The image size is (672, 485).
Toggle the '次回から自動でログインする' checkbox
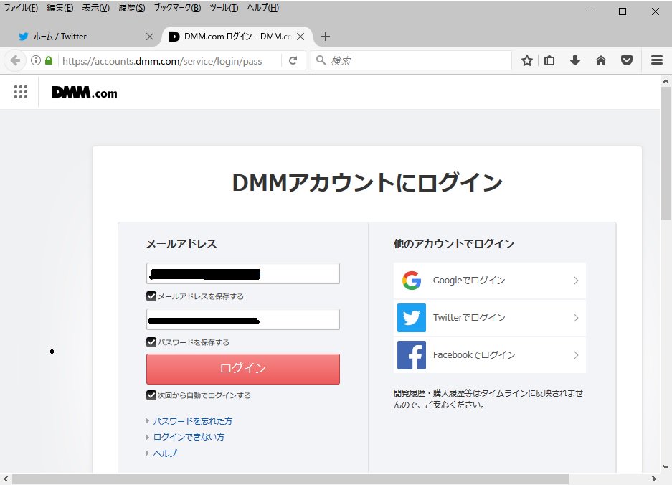coord(151,395)
